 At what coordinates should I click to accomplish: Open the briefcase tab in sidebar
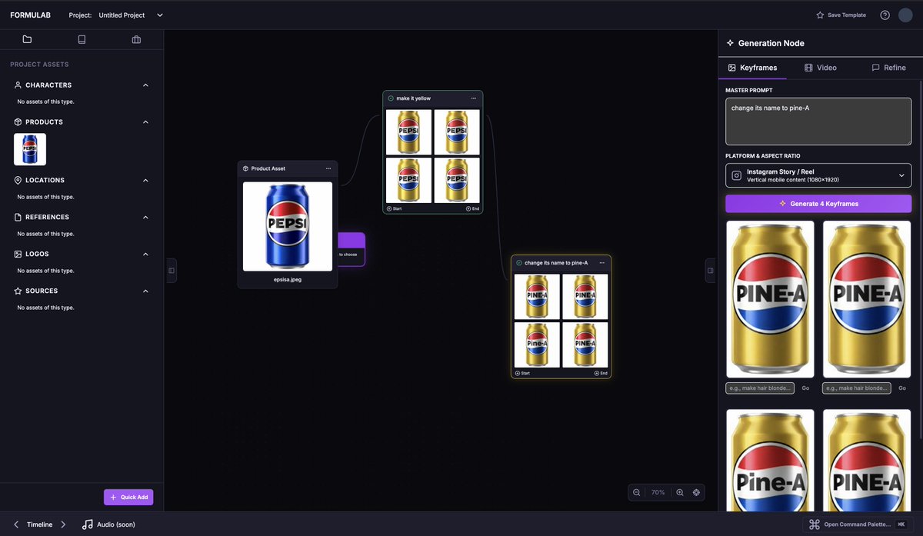coord(136,39)
